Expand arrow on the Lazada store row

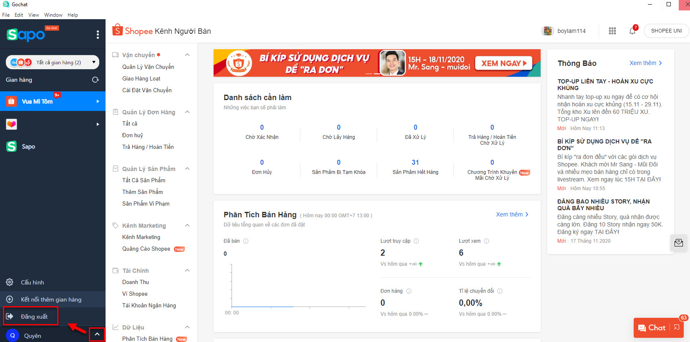point(98,124)
